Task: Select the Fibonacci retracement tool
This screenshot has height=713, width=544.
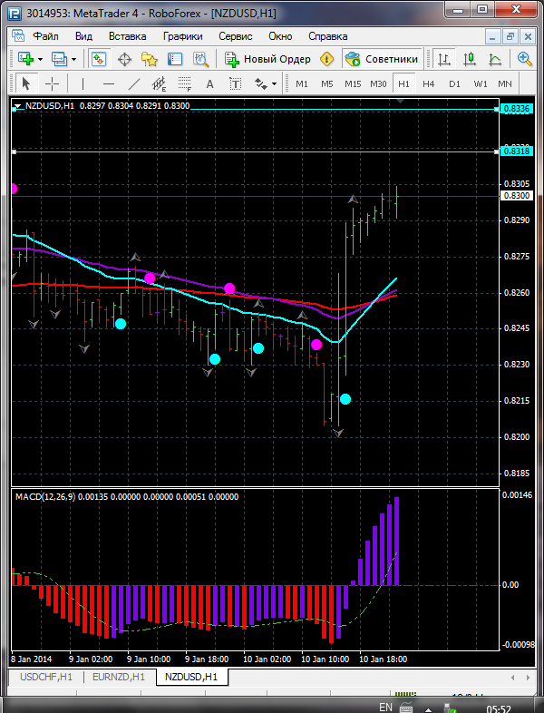Action: [x=185, y=83]
